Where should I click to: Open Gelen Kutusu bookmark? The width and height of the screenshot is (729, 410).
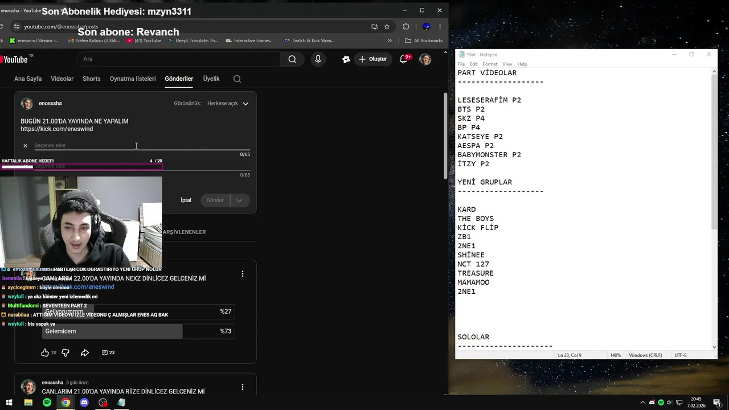pos(93,40)
